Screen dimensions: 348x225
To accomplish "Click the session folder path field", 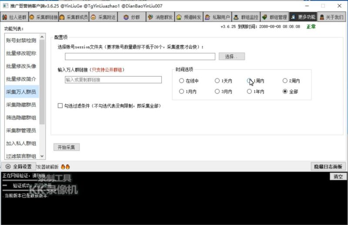I will coord(140,57).
